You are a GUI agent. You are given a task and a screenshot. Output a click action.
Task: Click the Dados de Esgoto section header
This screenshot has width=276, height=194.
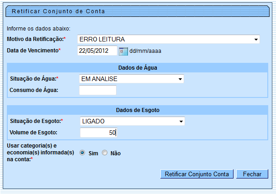(x=138, y=110)
